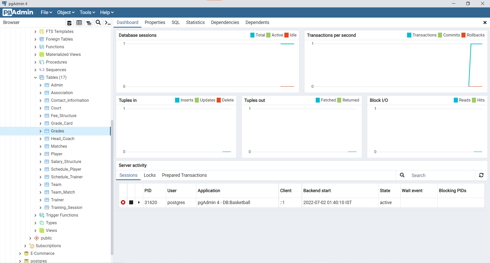The height and width of the screenshot is (263, 490).
Task: Open the Locks tab under Server activity
Action: coord(150,175)
